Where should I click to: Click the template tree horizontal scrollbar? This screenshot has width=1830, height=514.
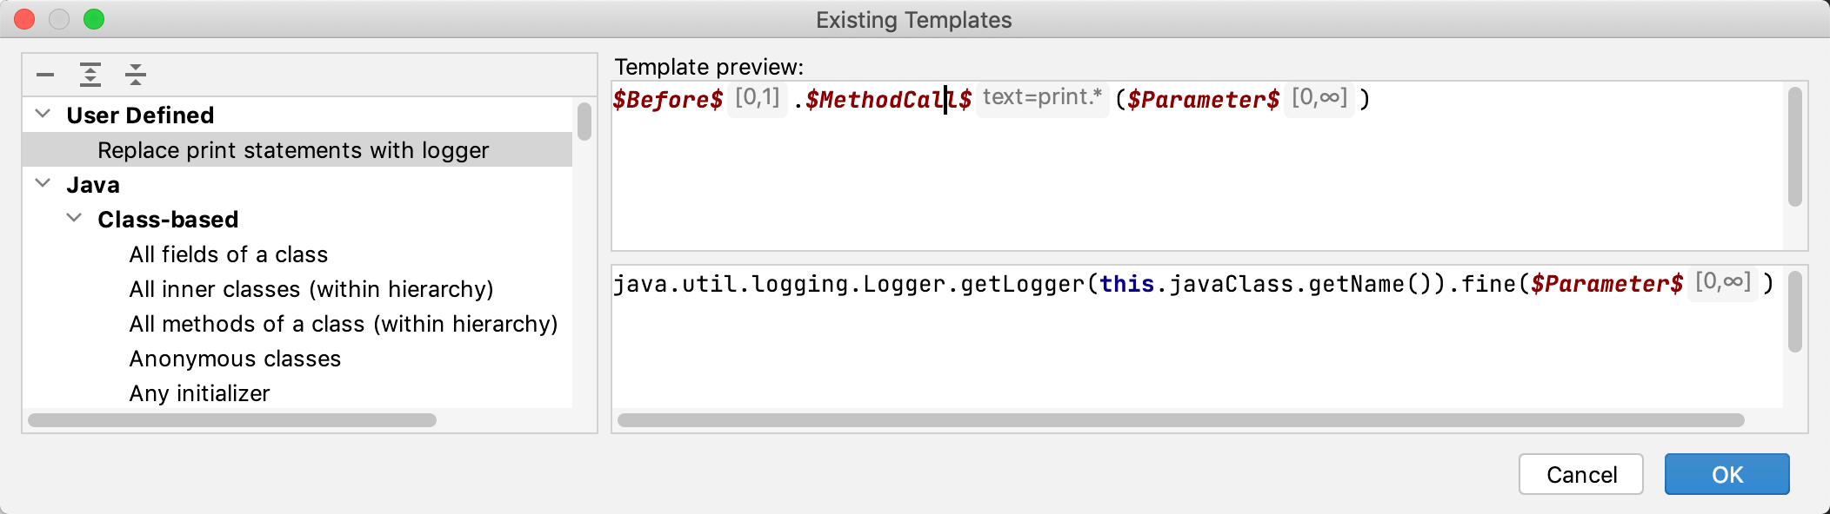232,420
